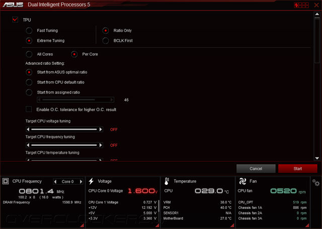Uncheck the TPU checkbox
Viewport: 322px width, 229px height.
pyautogui.click(x=15, y=20)
